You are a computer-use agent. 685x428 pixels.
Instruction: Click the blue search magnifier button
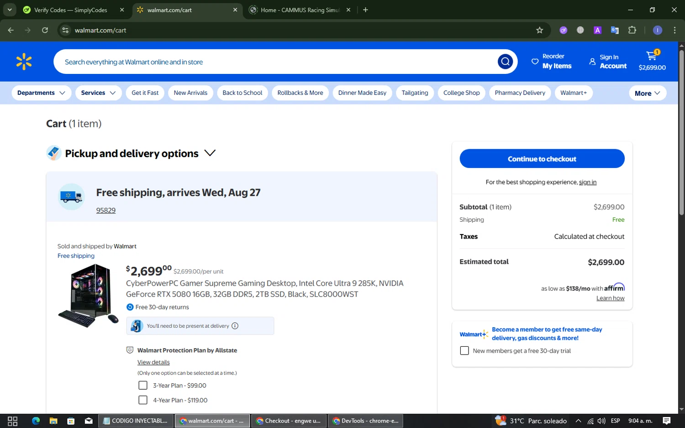505,62
